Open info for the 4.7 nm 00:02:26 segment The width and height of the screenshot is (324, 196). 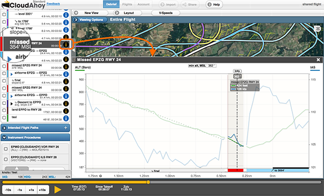click(x=66, y=37)
